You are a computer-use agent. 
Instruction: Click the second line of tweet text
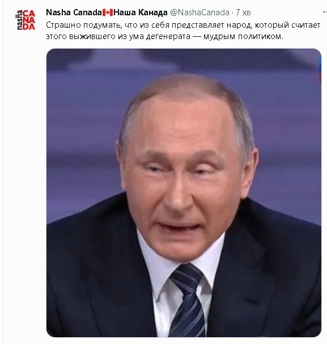point(165,36)
